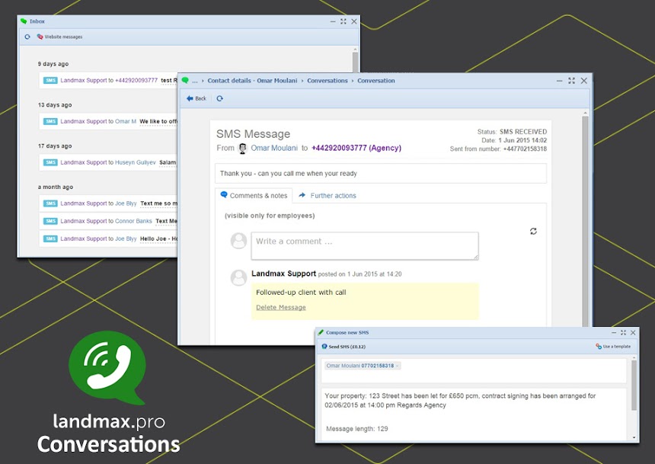Click the 'Message length: 129' text
The width and height of the screenshot is (655, 464).
(356, 429)
